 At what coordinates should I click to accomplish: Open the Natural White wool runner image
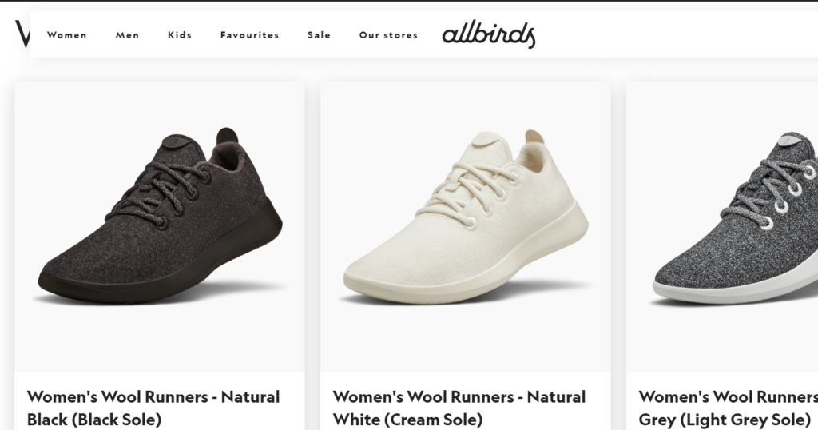point(466,226)
